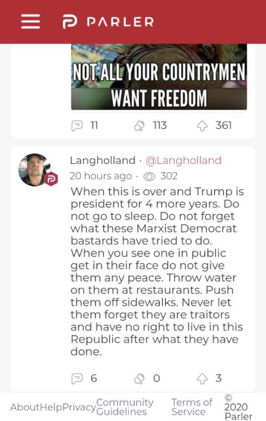Image resolution: width=266 pixels, height=421 pixels.
Task: Click the PARLER wordmark in the header
Action: click(120, 22)
